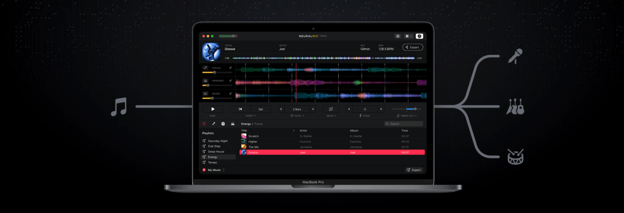624x213 pixels.
Task: Click the PITCH key-lock icon
Action: [361, 116]
